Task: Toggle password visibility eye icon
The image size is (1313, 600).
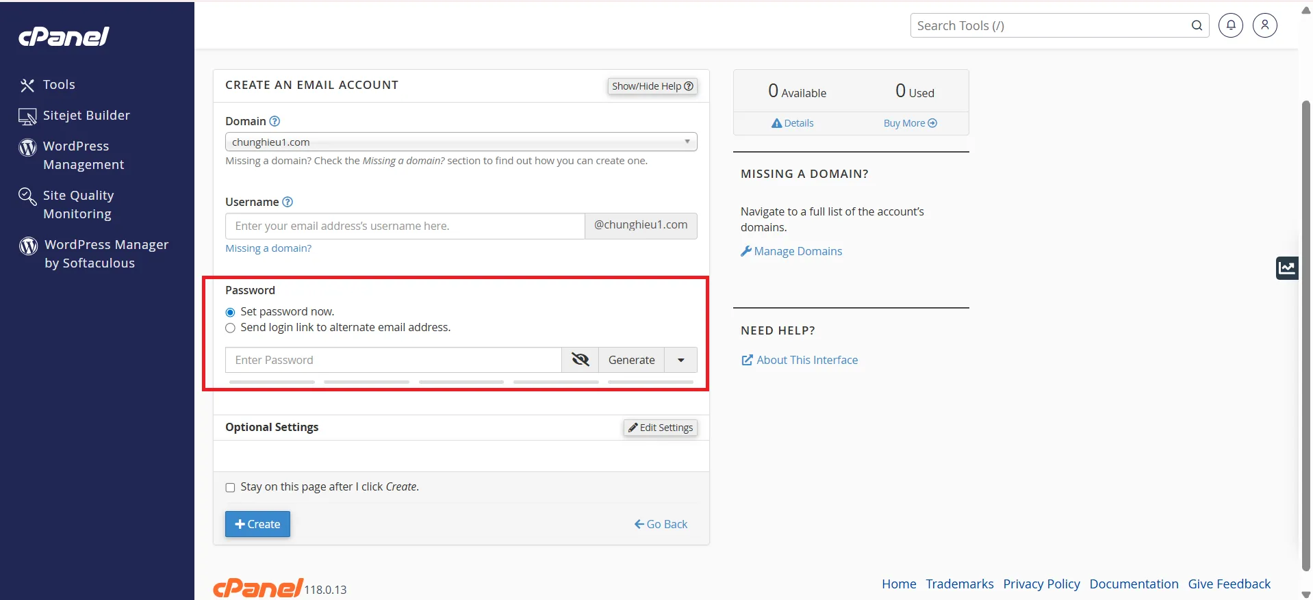Action: pyautogui.click(x=580, y=360)
